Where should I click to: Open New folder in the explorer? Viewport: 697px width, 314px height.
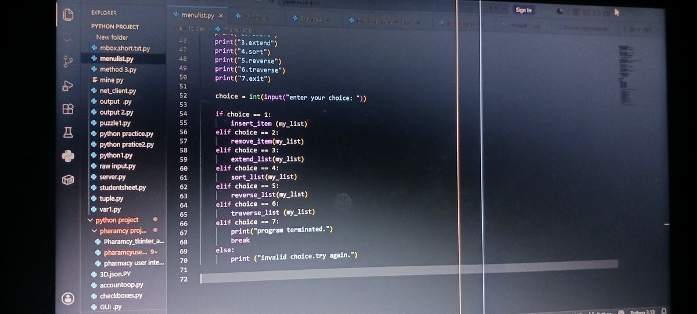click(112, 37)
